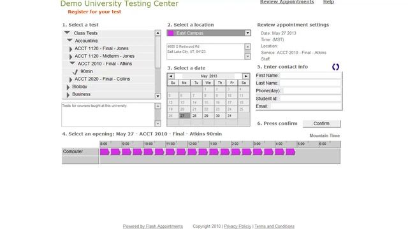Select the 8:30 Computer opening slot

point(115,152)
